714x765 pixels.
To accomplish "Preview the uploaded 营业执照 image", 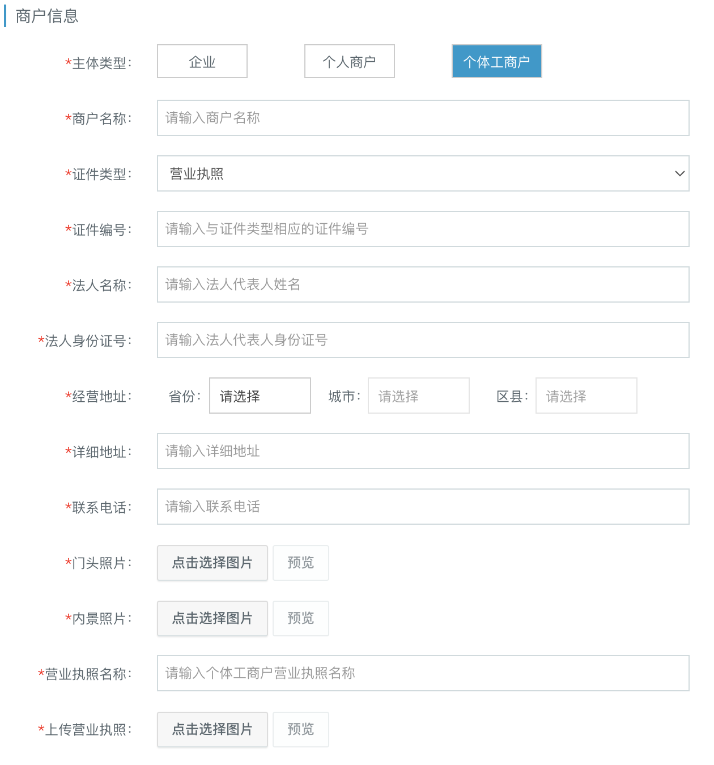I will click(301, 729).
